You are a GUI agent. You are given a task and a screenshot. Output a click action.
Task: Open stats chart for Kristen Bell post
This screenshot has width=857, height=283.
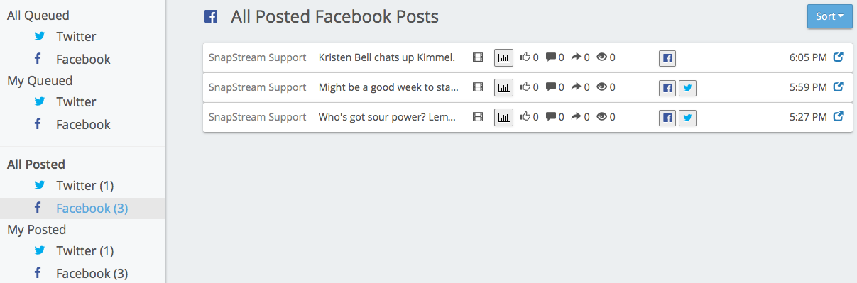coord(503,57)
